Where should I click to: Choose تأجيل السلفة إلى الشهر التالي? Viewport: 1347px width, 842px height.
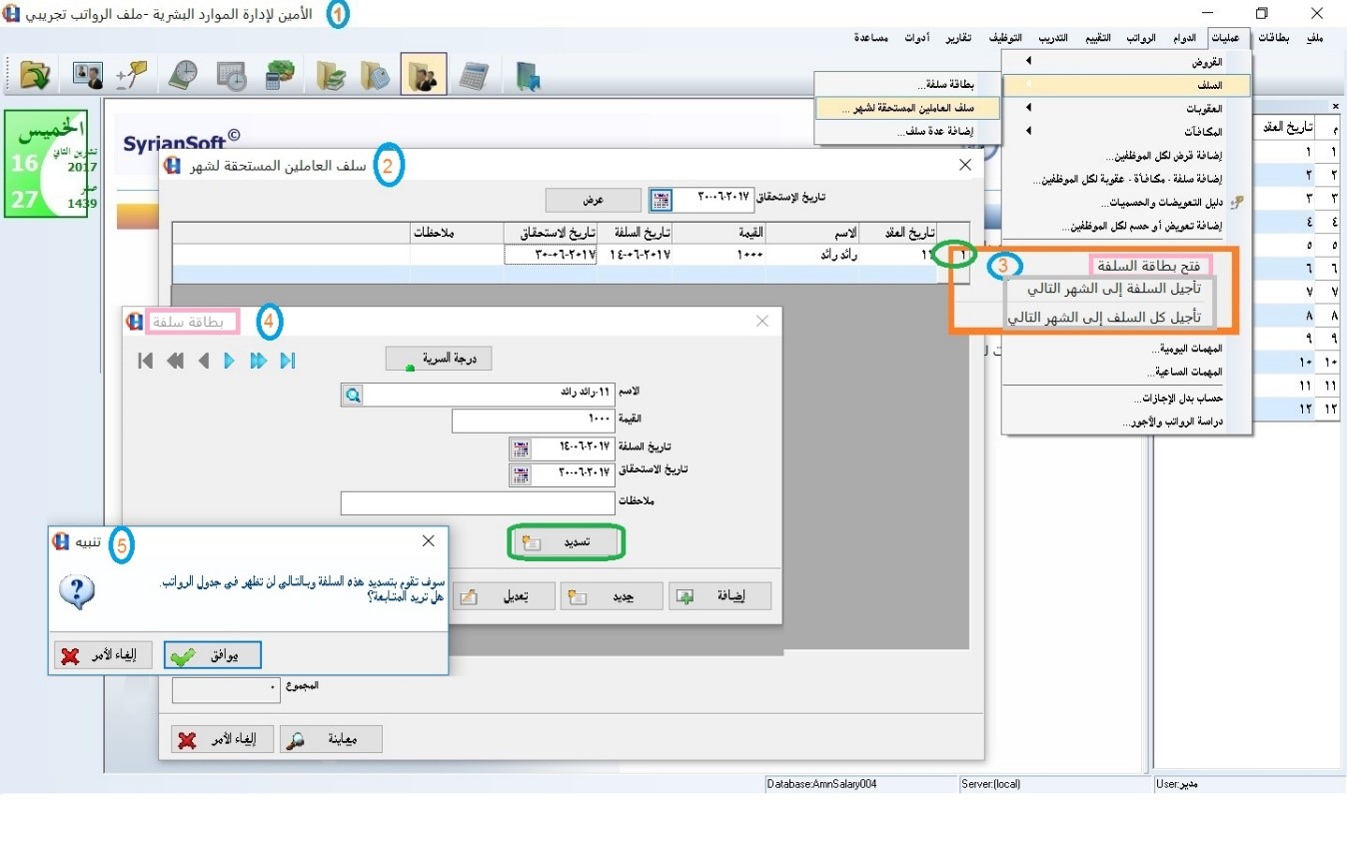[x=1109, y=289]
